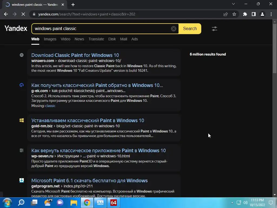The height and width of the screenshot is (208, 277).
Task: Click the Chrome taskbar icon
Action: click(87, 203)
